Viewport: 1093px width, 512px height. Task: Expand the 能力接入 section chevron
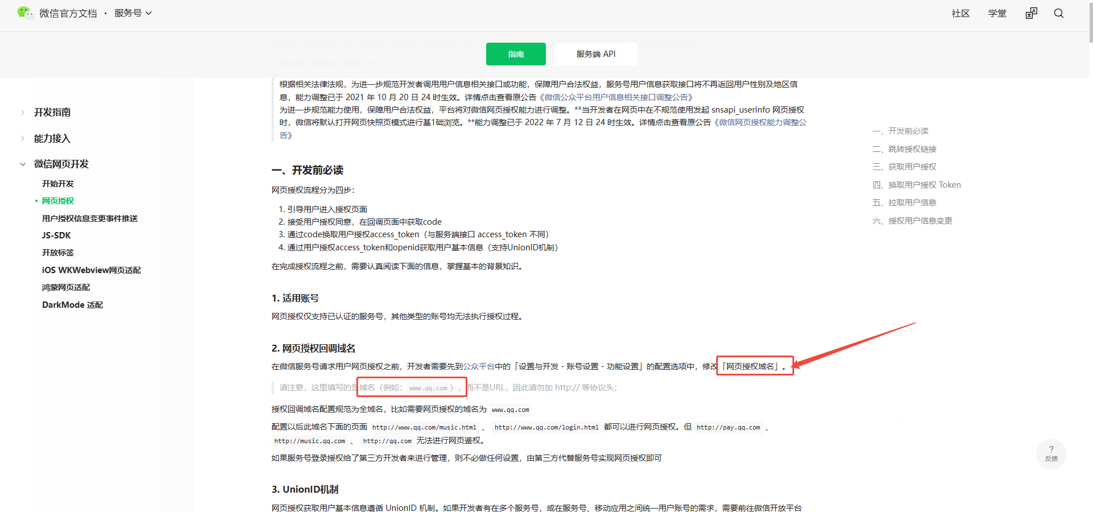click(x=22, y=138)
